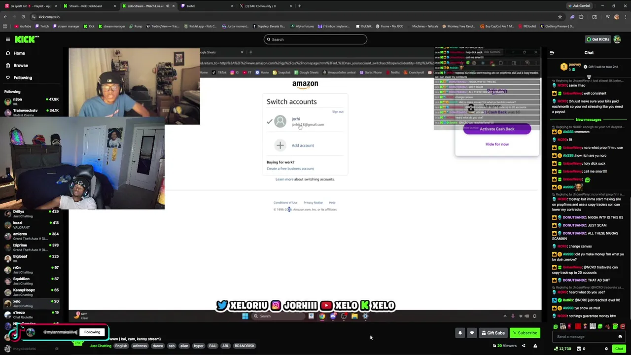Go back in browser history
Screen dimensions: 631x355
tap(5, 17)
